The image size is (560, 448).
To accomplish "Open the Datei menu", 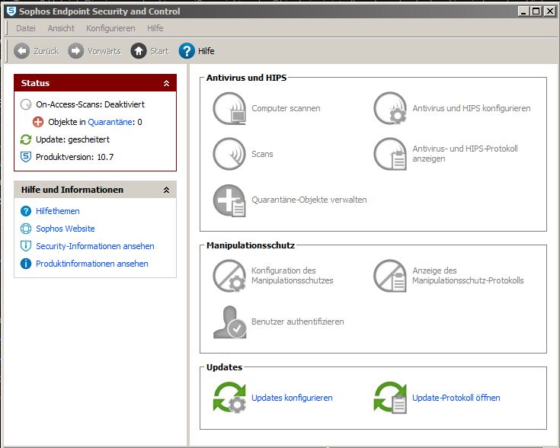I will click(x=26, y=28).
